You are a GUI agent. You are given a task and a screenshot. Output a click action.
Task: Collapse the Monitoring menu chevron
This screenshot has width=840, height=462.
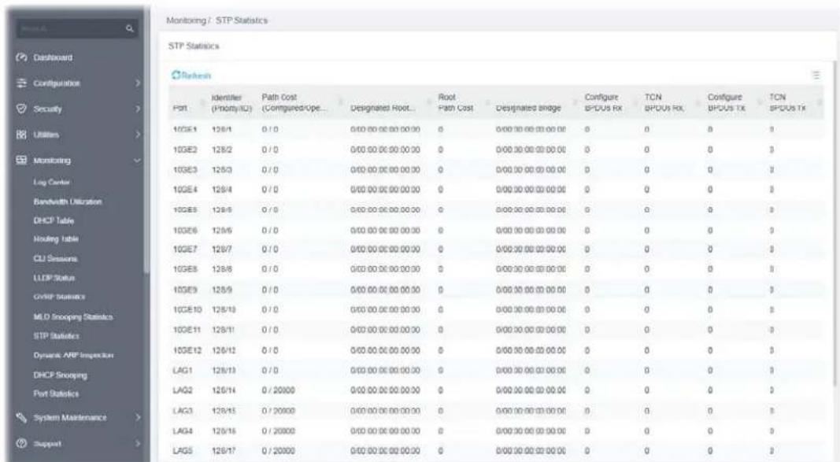click(137, 160)
